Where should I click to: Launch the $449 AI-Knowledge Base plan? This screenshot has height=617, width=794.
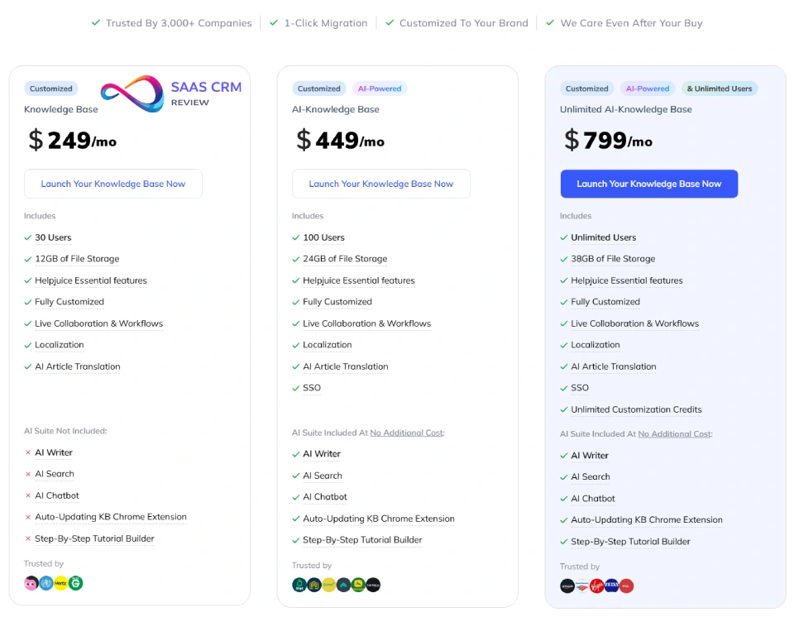[x=381, y=184]
